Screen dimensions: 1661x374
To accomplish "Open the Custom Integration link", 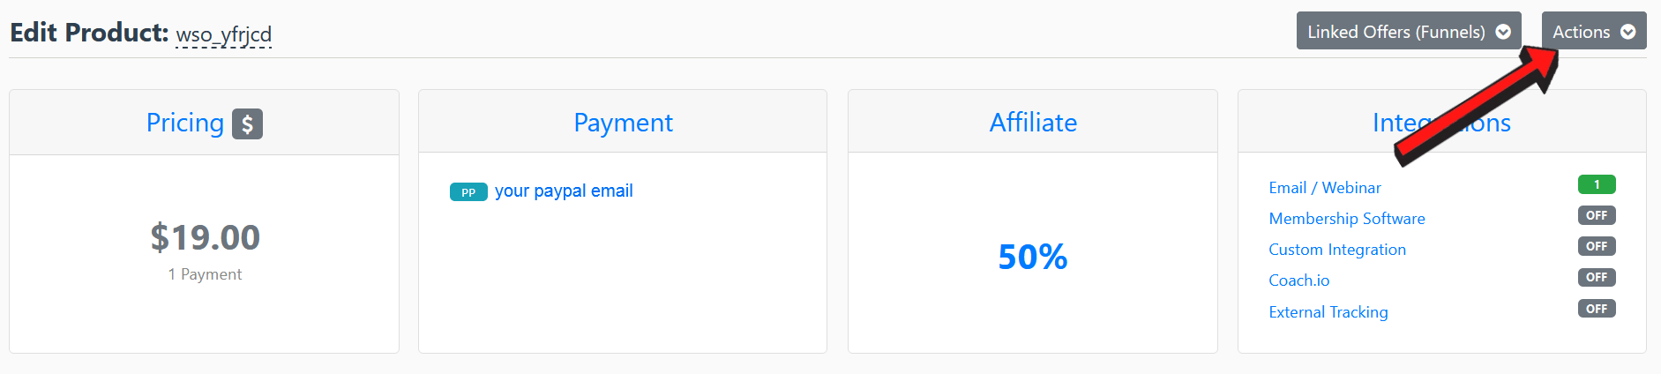I will tap(1337, 250).
